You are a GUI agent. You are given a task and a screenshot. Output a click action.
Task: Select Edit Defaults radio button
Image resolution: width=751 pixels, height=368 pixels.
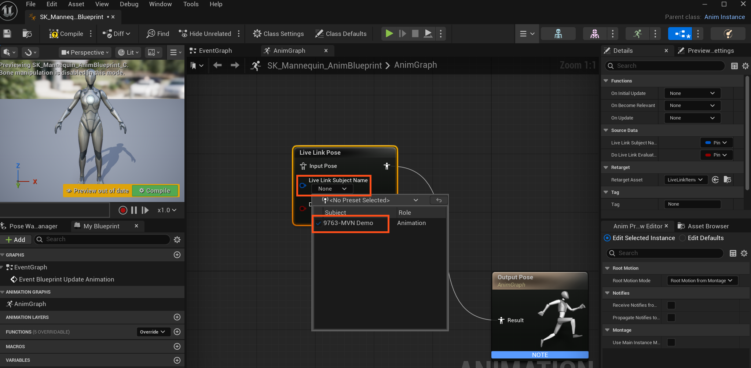click(682, 238)
